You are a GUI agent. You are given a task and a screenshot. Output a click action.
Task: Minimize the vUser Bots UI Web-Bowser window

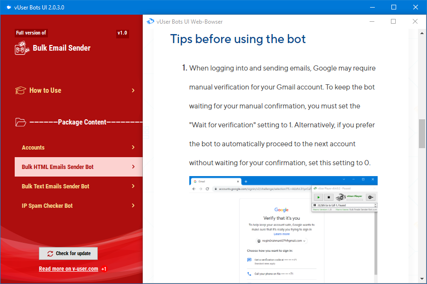(372, 21)
